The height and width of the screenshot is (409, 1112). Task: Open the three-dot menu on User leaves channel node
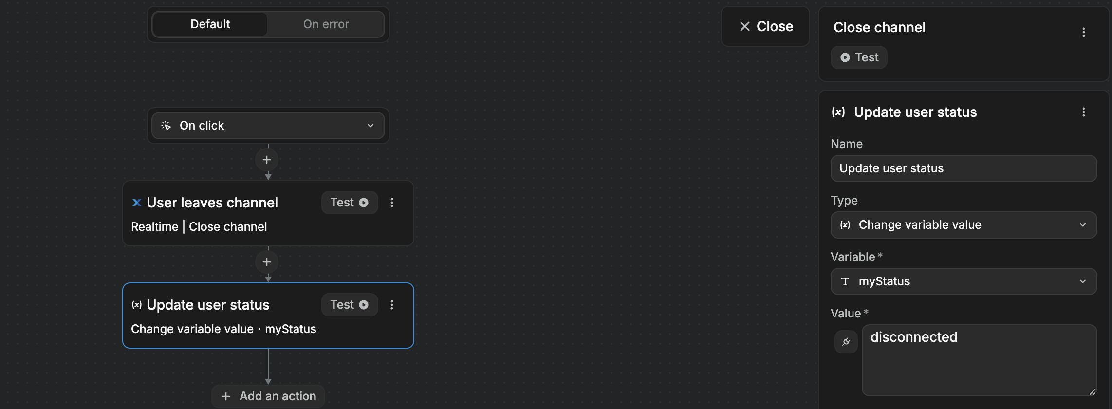click(x=392, y=203)
